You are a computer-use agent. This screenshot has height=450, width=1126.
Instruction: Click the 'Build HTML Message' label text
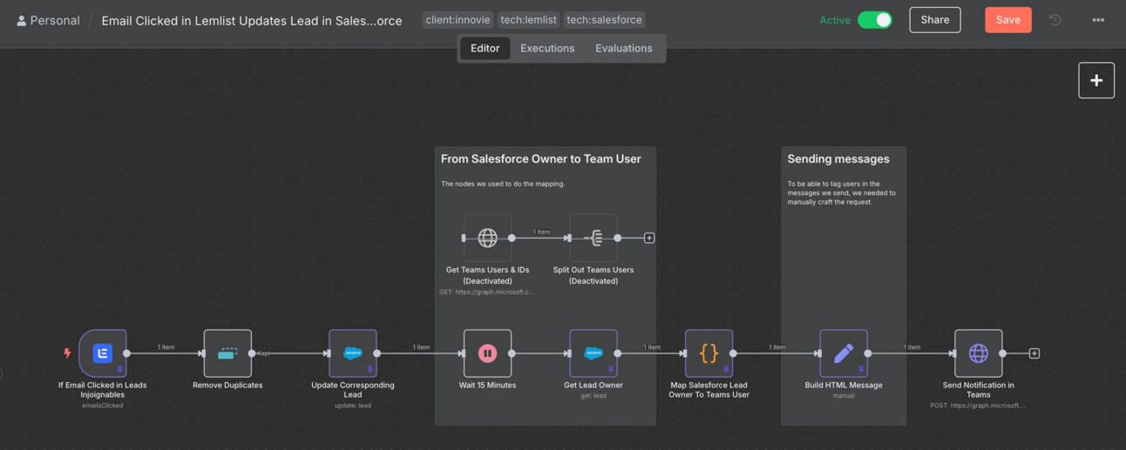(x=844, y=385)
